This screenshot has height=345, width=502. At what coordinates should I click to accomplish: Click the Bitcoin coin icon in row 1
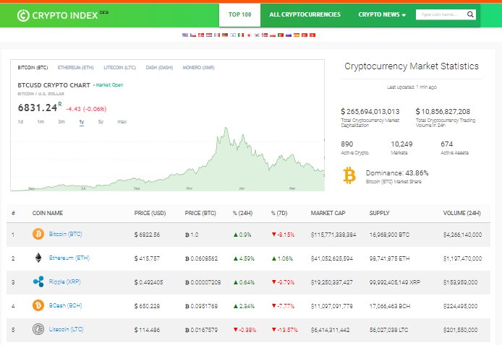point(38,234)
